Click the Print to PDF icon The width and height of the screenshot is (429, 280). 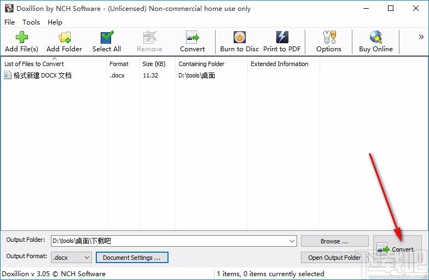point(282,37)
